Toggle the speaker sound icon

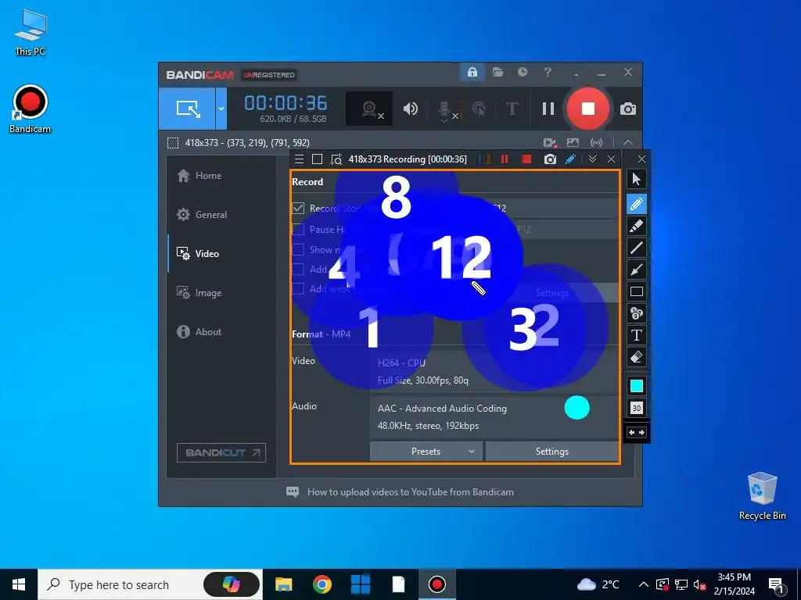410,109
